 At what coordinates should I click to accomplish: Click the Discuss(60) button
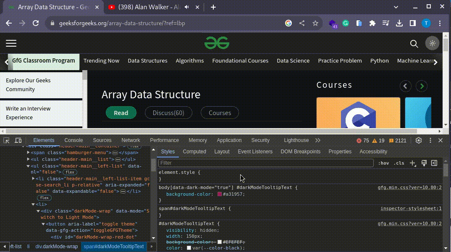pyautogui.click(x=168, y=113)
